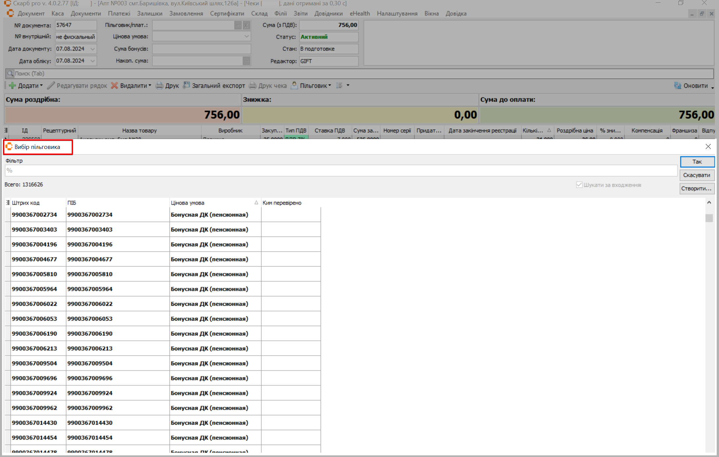Open the eHealth menu
The image size is (719, 457).
tap(360, 14)
